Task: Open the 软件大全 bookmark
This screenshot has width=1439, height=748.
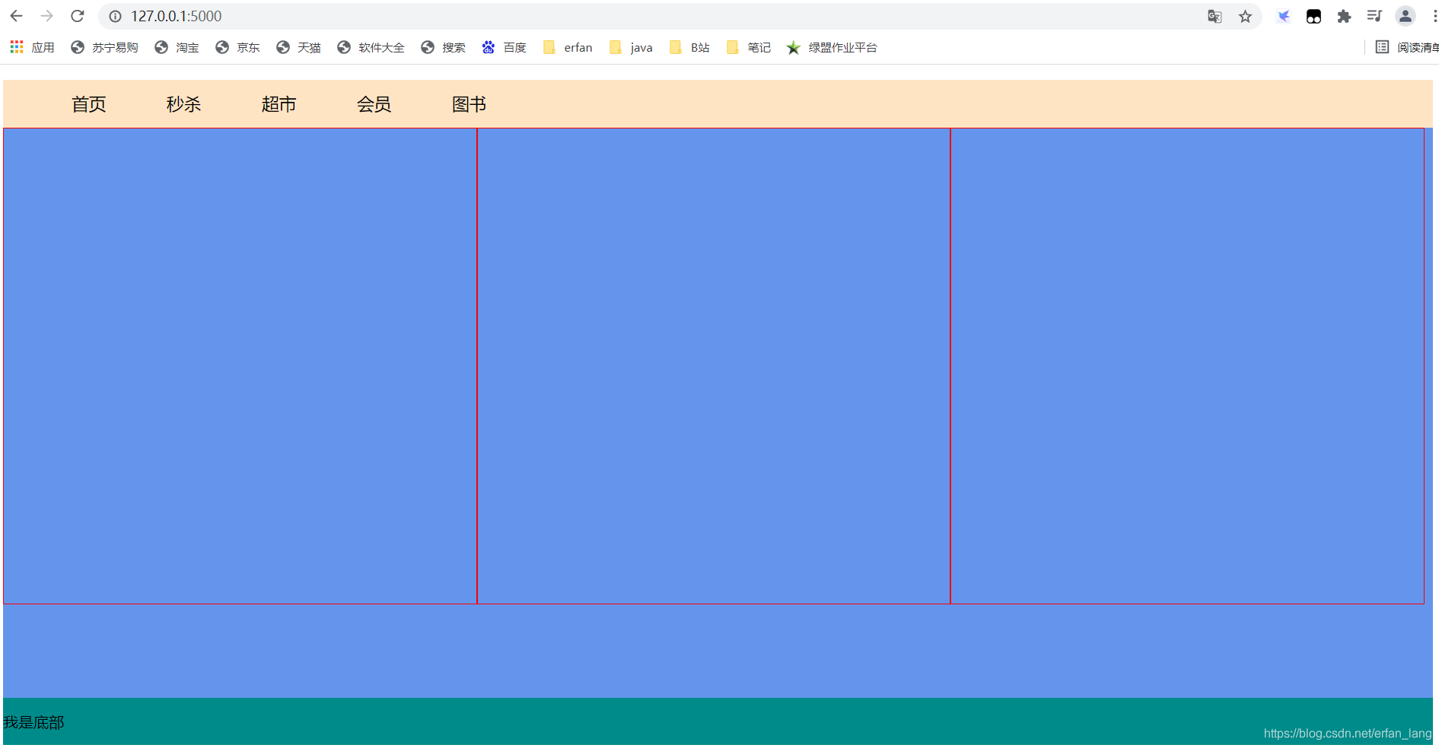Action: [371, 47]
